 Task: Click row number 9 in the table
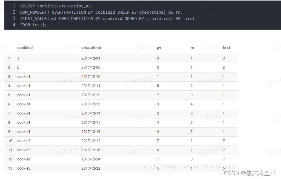9,132
